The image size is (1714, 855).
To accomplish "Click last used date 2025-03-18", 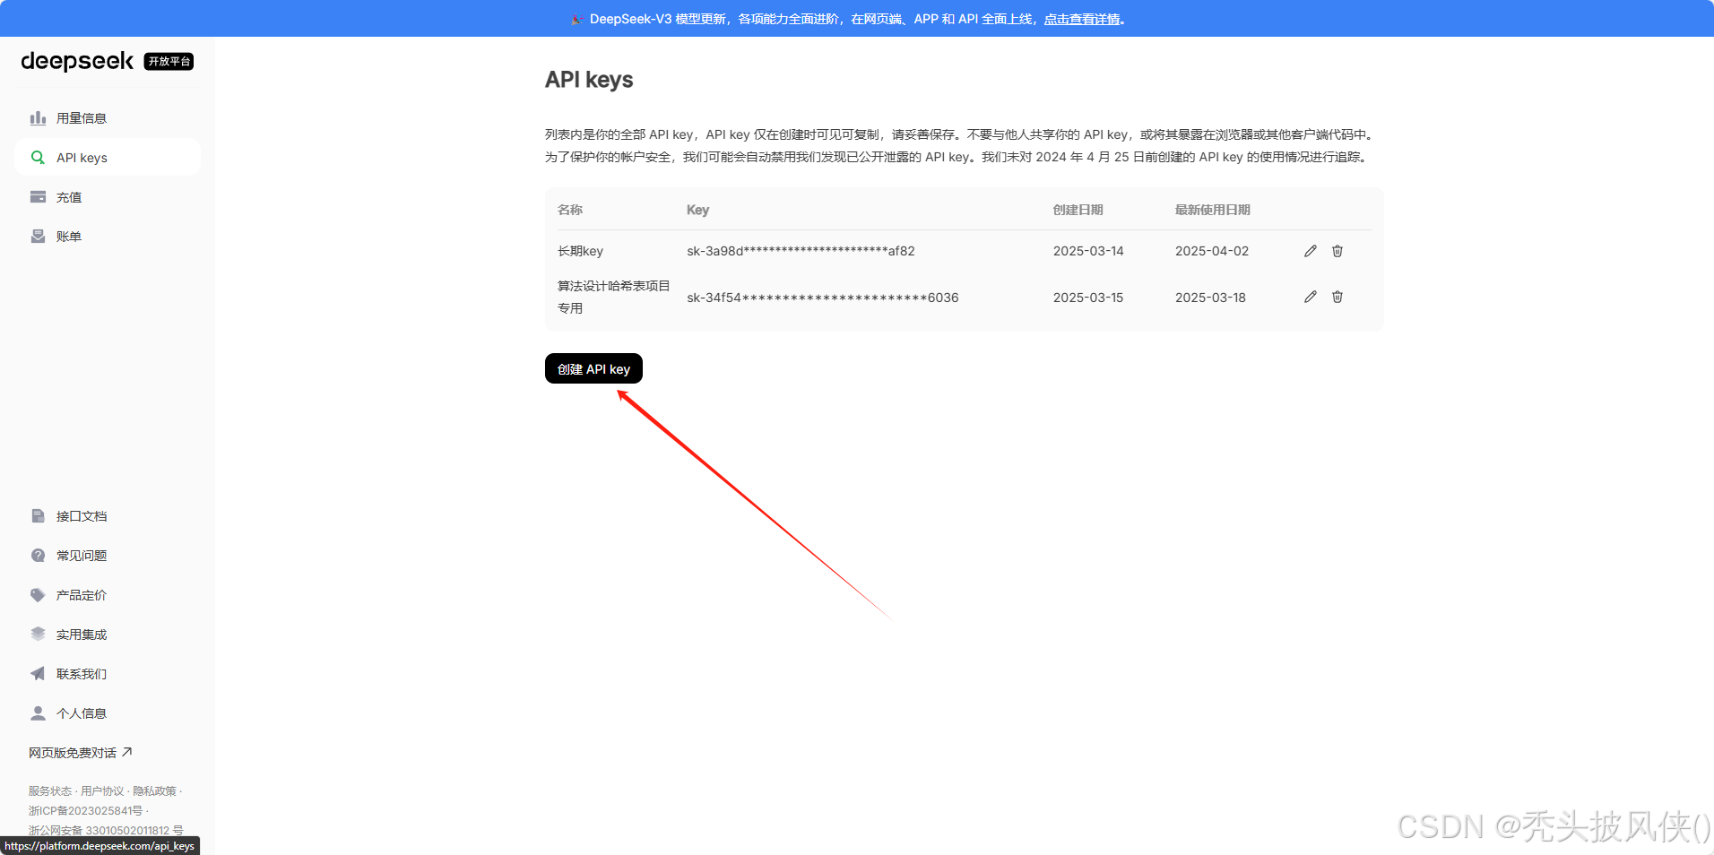I will tap(1210, 298).
